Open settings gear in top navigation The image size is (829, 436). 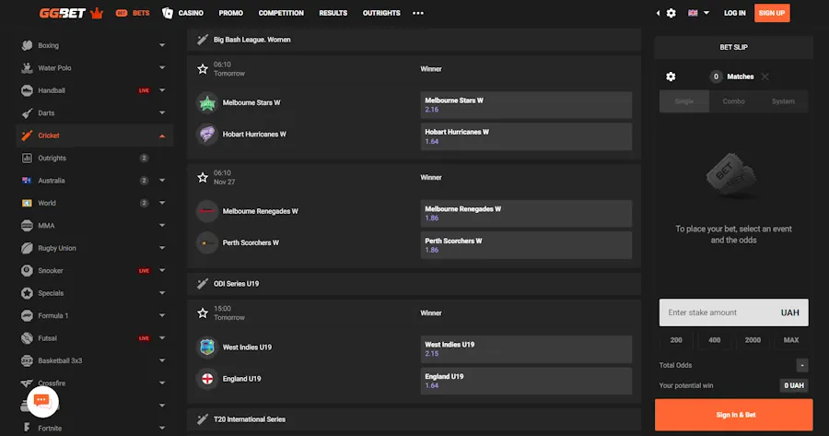(x=671, y=13)
